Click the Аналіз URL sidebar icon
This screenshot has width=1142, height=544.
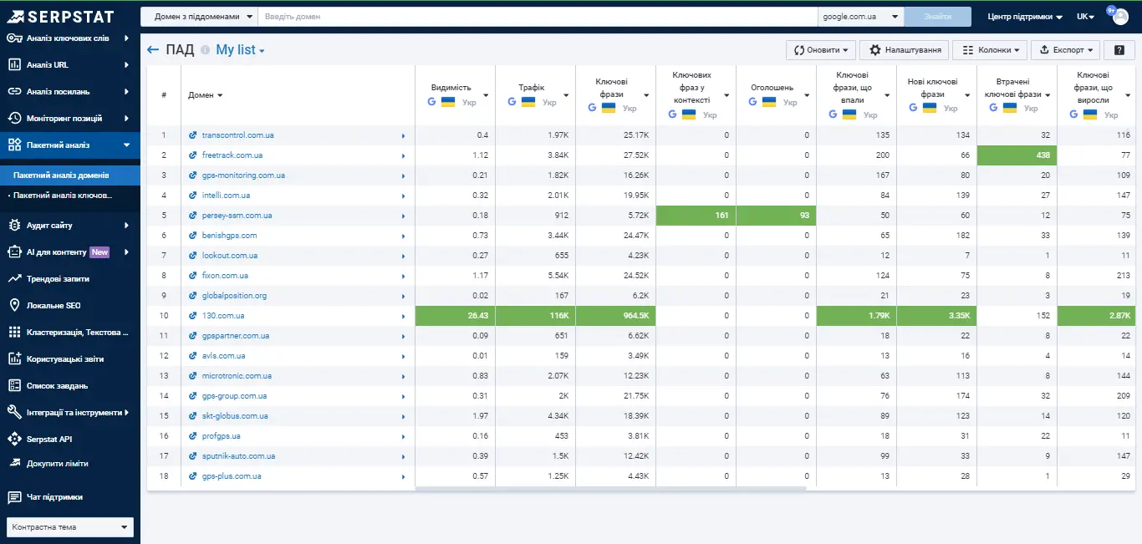[14, 65]
